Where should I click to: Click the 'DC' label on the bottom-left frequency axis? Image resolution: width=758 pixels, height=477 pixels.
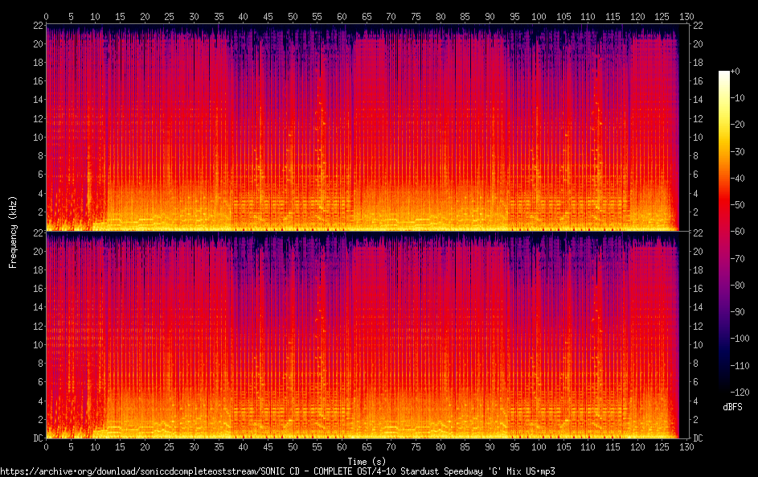[36, 438]
